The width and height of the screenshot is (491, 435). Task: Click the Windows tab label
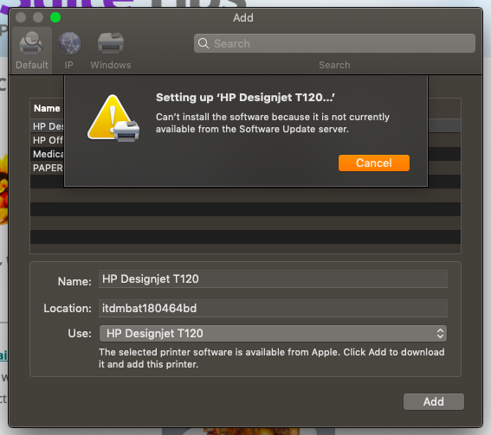[111, 65]
